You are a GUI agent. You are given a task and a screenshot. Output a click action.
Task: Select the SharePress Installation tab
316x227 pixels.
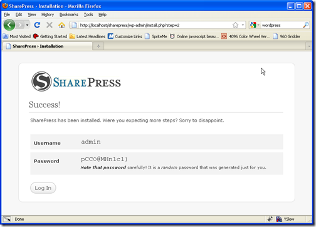47,46
